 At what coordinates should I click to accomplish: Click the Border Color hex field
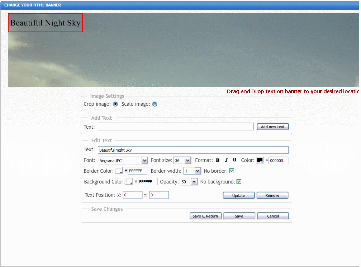pos(137,171)
